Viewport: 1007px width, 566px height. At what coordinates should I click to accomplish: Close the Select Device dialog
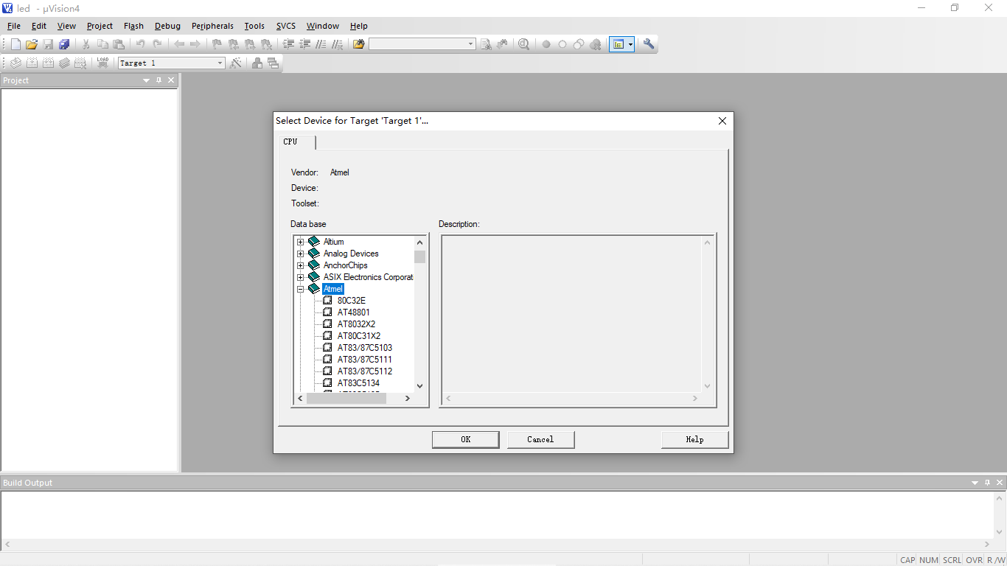coord(722,121)
